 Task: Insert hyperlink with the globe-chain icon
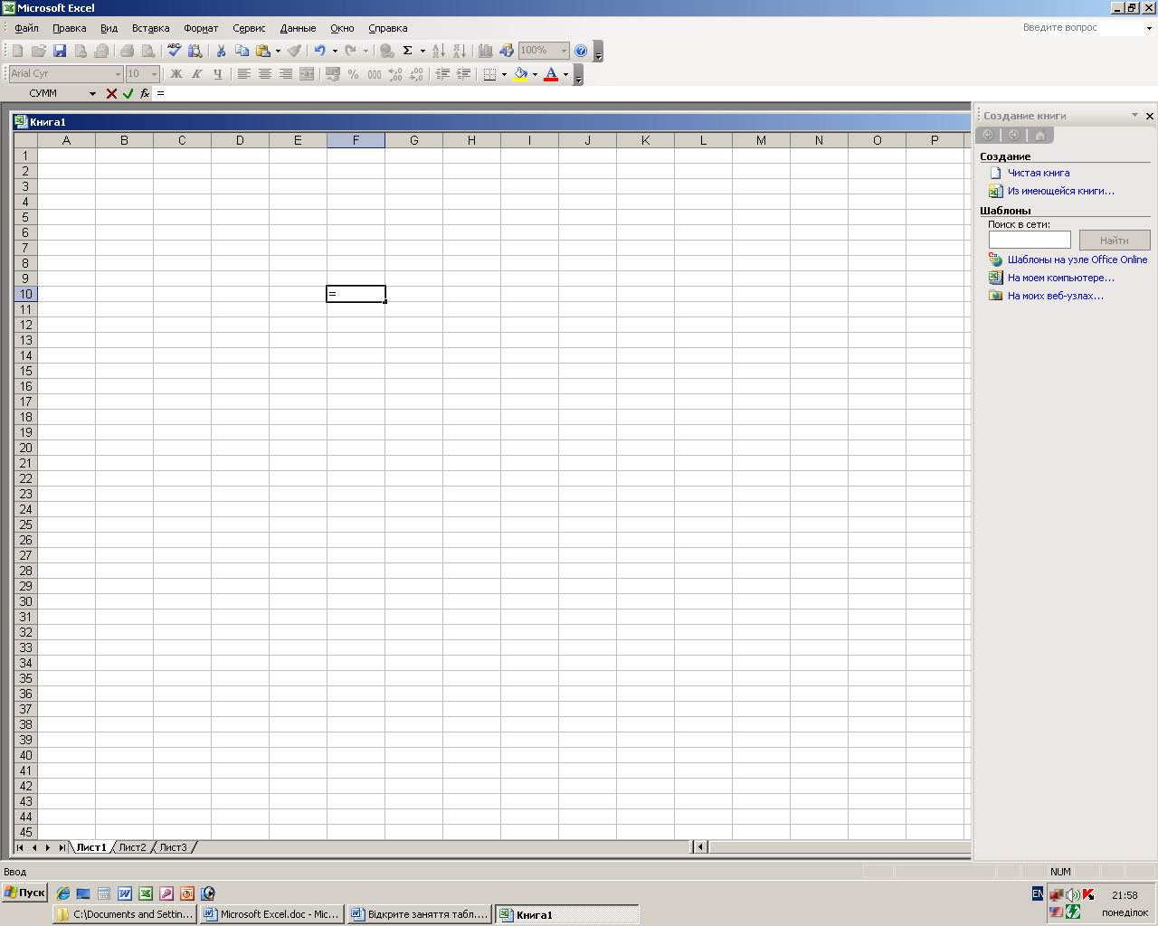pos(386,51)
